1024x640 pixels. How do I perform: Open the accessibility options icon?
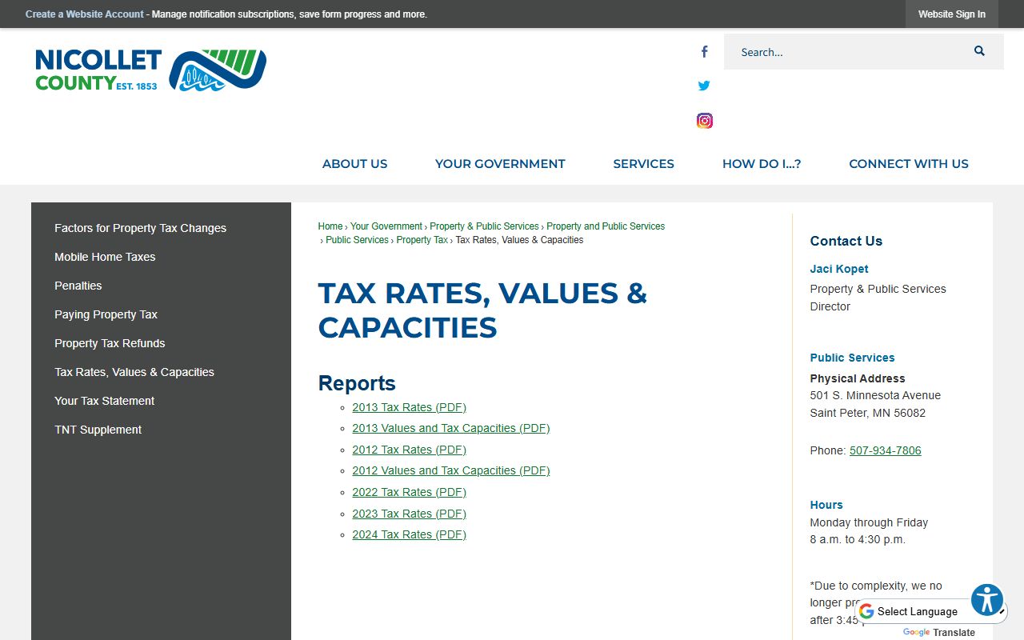click(987, 599)
